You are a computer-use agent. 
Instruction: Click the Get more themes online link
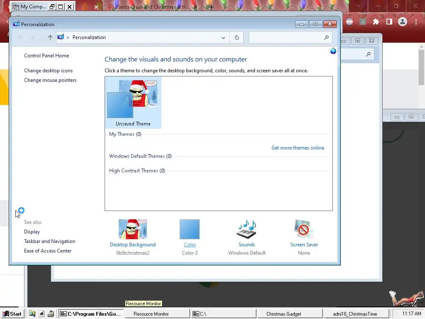pos(298,148)
